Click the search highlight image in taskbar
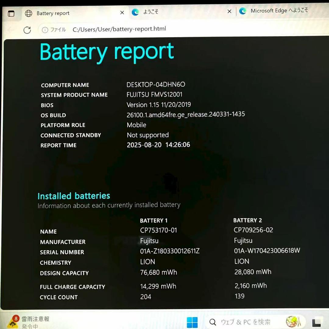 tap(293, 321)
